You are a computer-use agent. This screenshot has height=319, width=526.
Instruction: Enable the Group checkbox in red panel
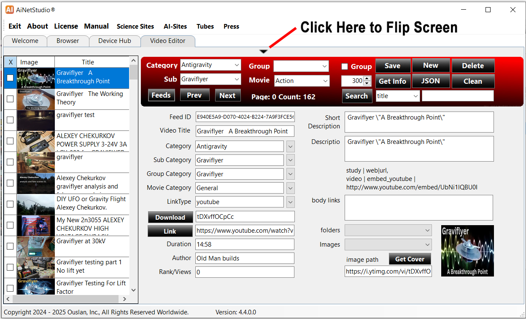click(345, 66)
